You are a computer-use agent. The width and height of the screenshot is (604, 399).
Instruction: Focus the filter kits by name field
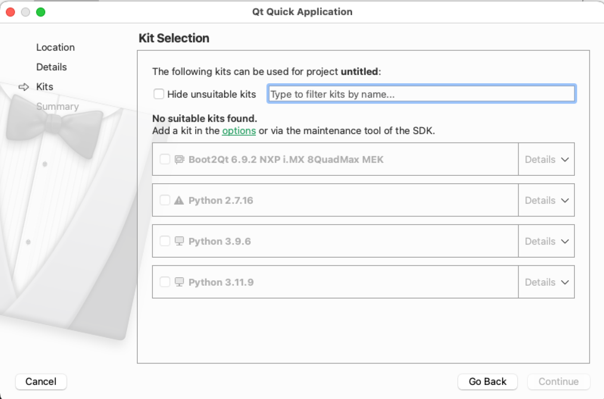point(421,94)
